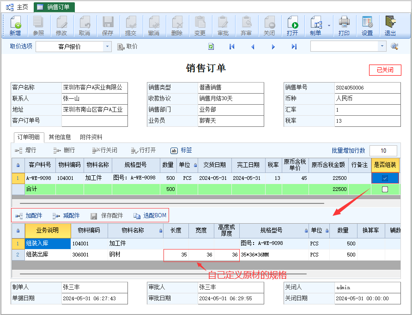
Task: Open the 附件资料 tab
Action: 91,137
